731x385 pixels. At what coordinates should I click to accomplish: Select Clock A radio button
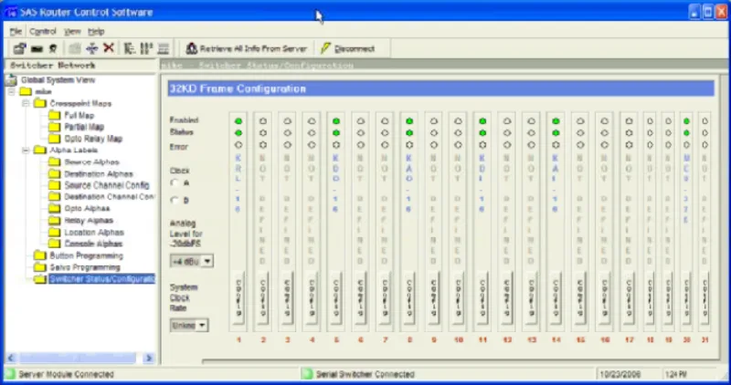pos(175,183)
